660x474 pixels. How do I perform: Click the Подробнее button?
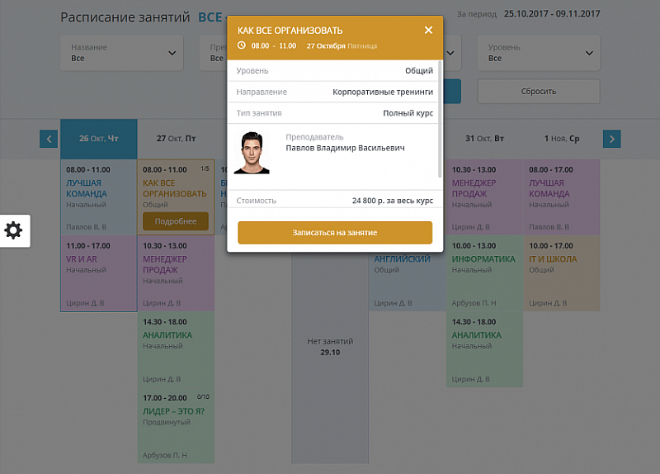point(175,221)
